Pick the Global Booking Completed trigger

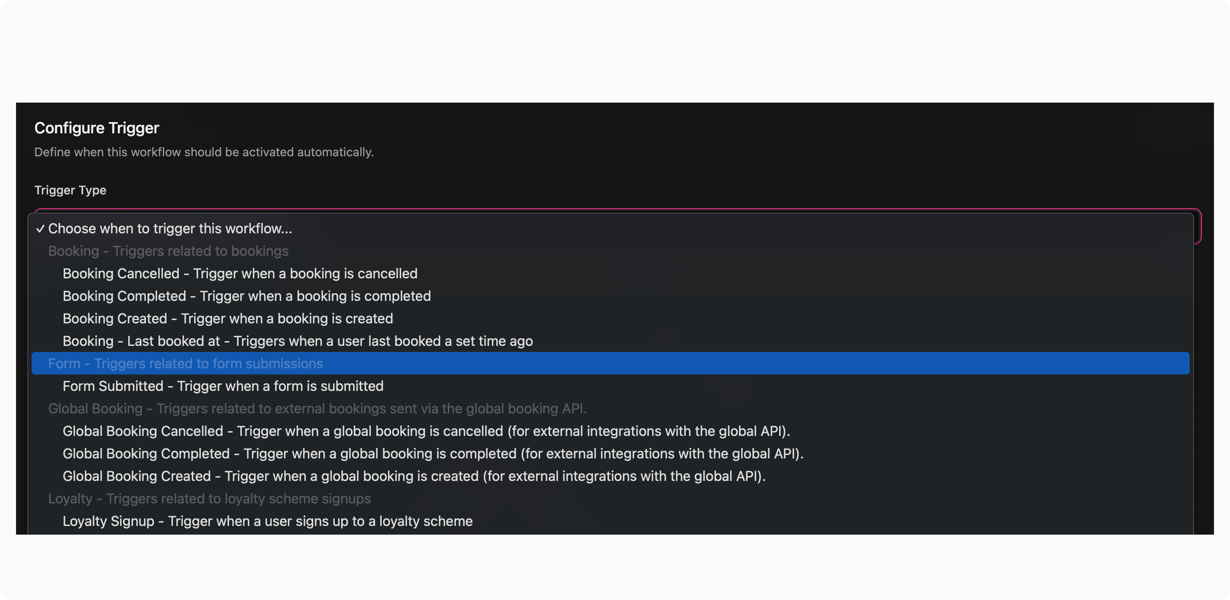433,453
